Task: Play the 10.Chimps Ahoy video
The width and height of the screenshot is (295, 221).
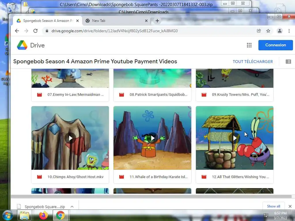Action: [70, 138]
